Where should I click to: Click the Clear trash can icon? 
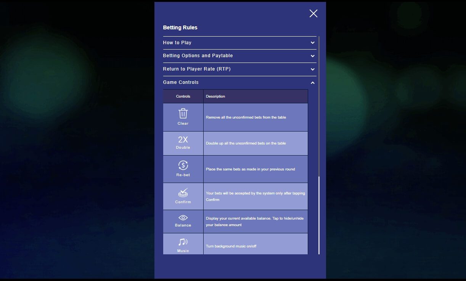183,113
